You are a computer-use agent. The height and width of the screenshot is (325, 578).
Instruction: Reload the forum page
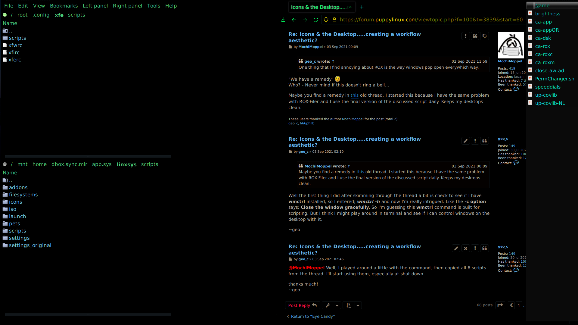[x=316, y=20]
